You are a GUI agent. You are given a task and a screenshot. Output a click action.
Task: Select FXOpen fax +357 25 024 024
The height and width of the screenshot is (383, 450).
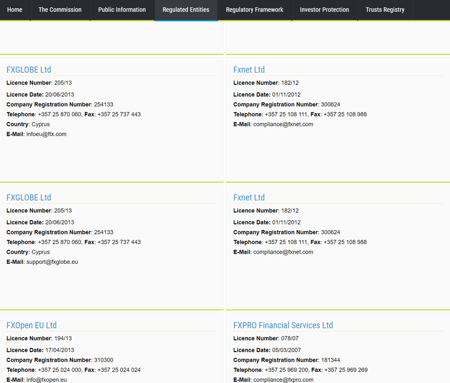click(x=119, y=370)
